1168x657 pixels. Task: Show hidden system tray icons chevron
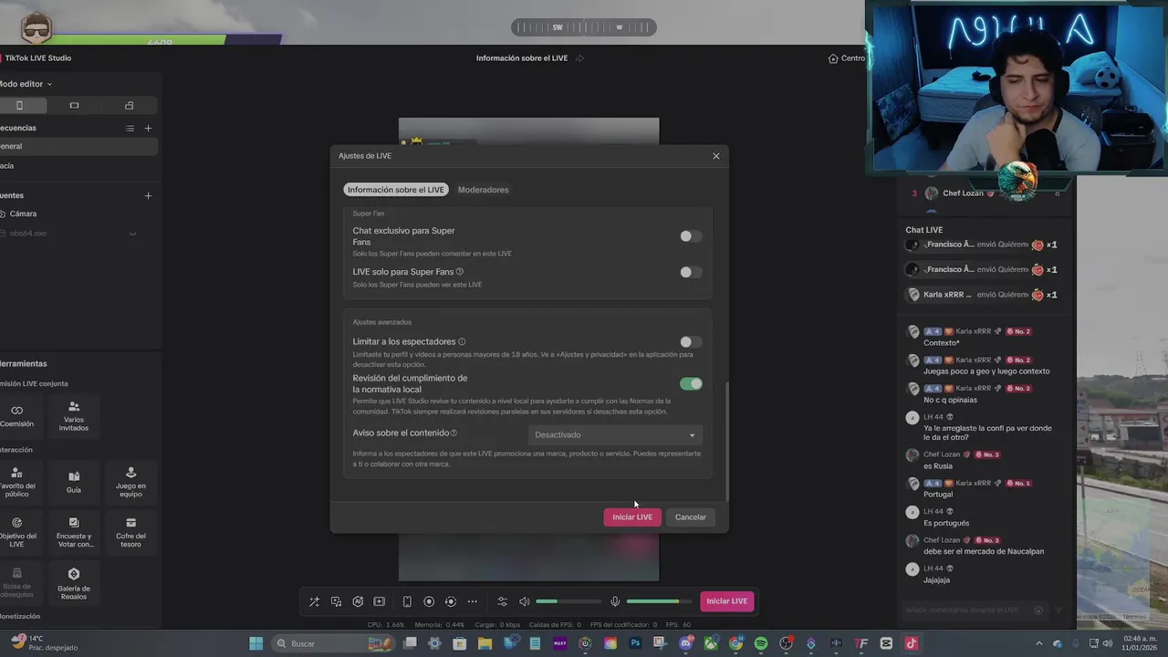1039,643
